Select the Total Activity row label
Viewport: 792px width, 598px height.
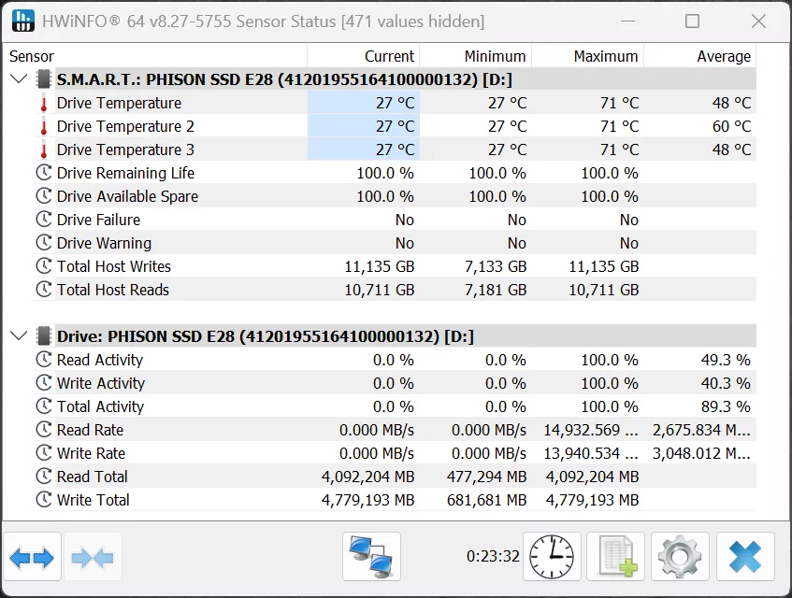click(x=100, y=406)
